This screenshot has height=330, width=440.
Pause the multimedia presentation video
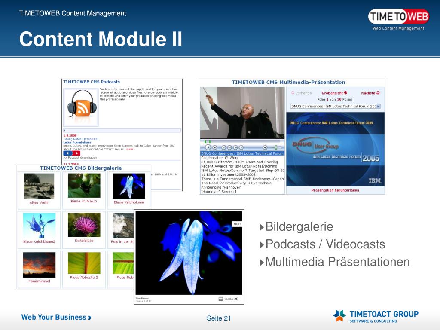208,147
